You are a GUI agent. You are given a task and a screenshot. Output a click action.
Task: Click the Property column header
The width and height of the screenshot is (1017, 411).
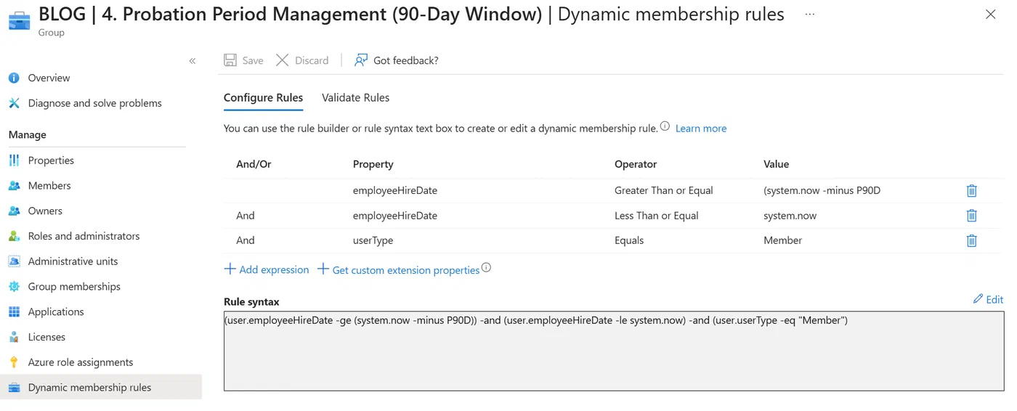pyautogui.click(x=373, y=164)
